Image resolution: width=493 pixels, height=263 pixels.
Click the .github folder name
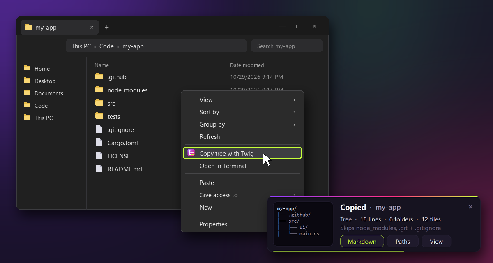point(117,77)
